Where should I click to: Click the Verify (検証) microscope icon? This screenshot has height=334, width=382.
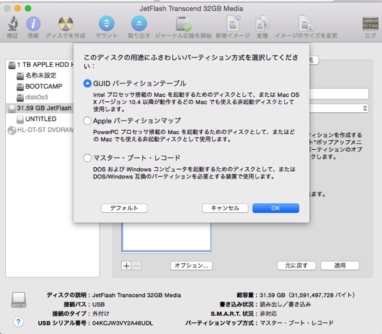[x=13, y=24]
